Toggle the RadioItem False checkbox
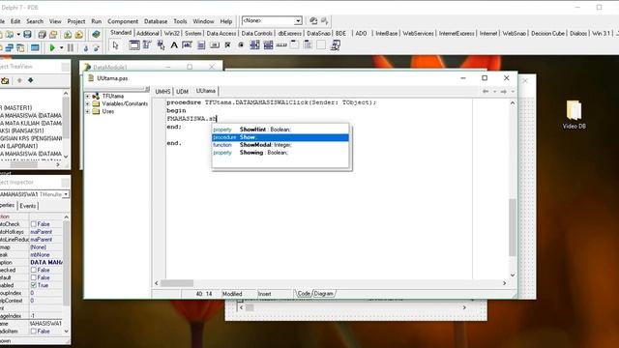 coord(34,331)
